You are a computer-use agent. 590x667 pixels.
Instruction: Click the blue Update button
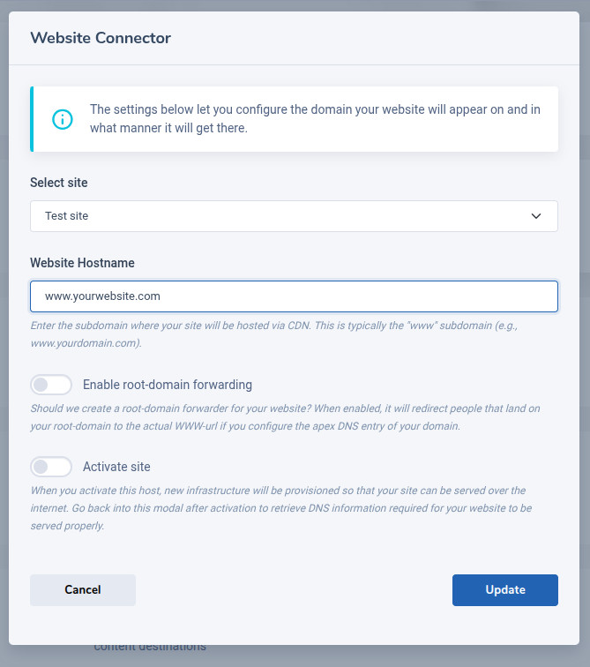click(x=505, y=590)
